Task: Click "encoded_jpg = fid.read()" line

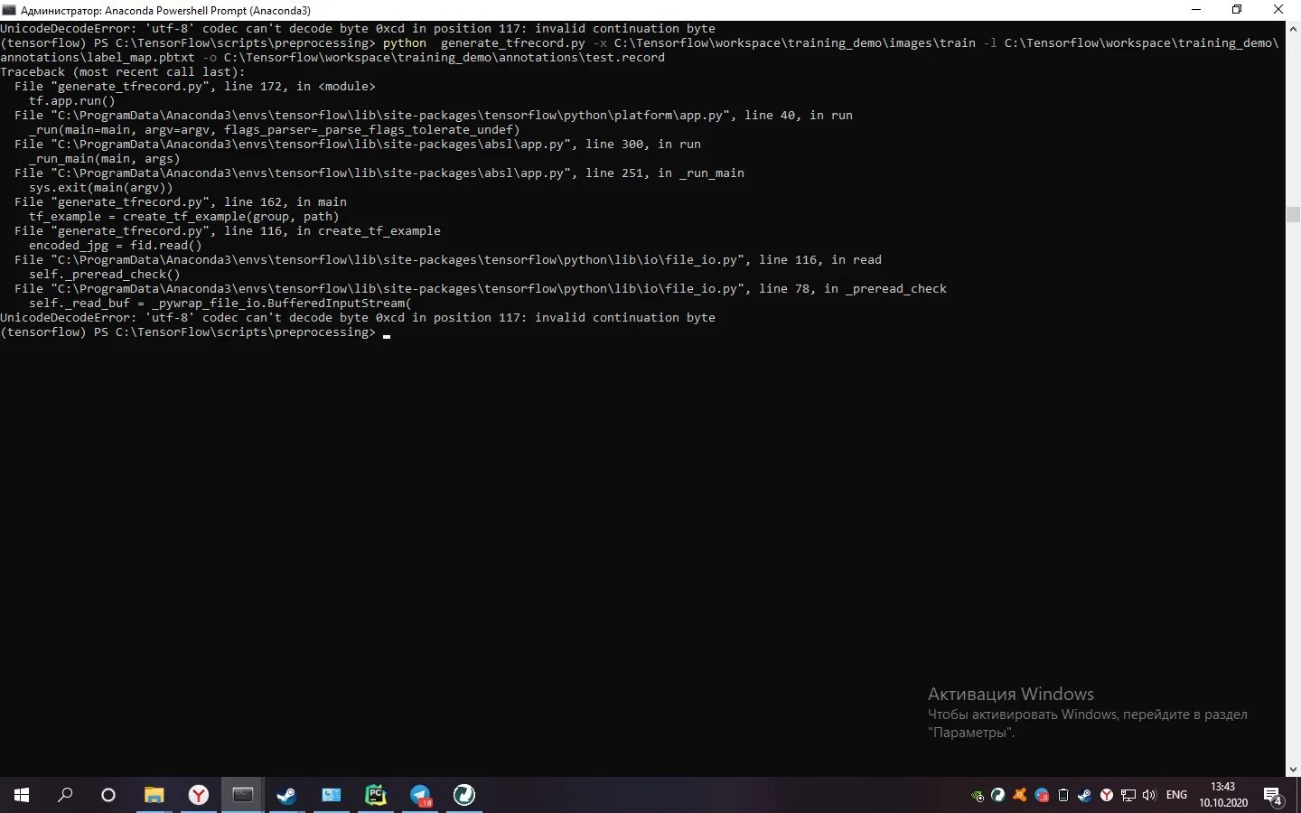Action: (x=116, y=245)
